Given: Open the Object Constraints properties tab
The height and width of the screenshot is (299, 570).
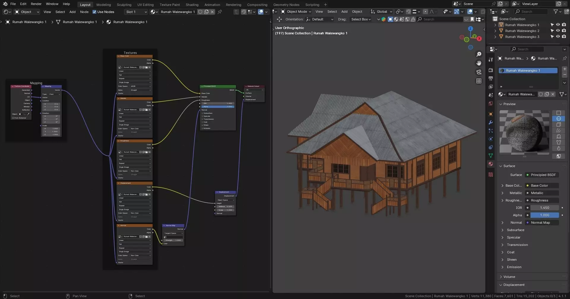Looking at the screenshot, I should click(491, 147).
